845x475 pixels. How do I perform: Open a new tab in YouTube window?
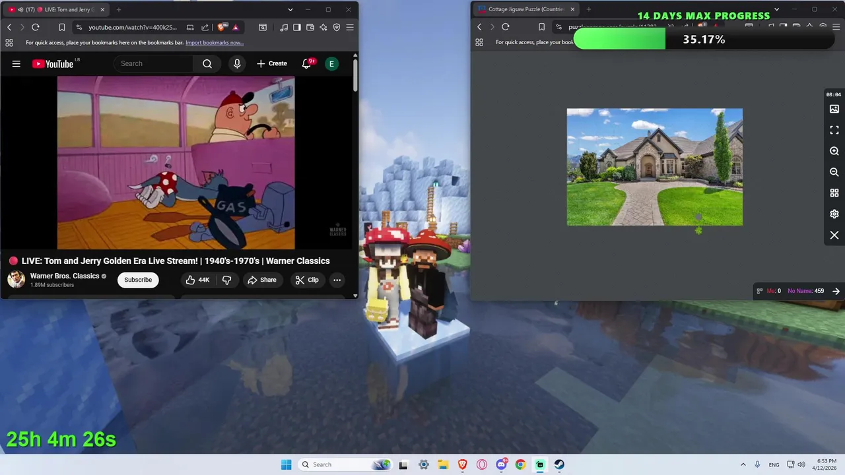pos(119,9)
